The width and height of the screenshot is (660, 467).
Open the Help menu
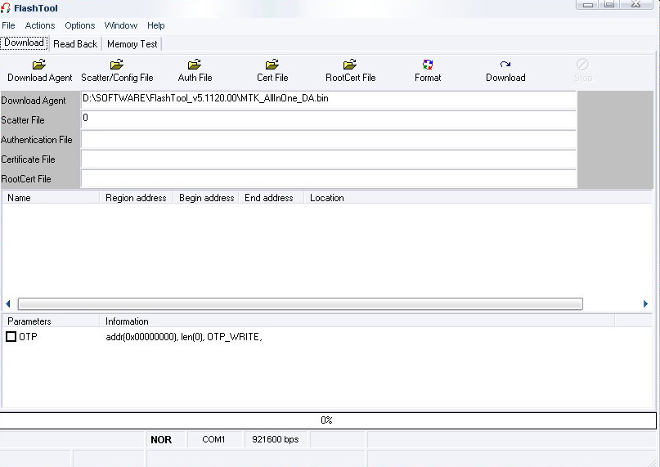click(155, 25)
